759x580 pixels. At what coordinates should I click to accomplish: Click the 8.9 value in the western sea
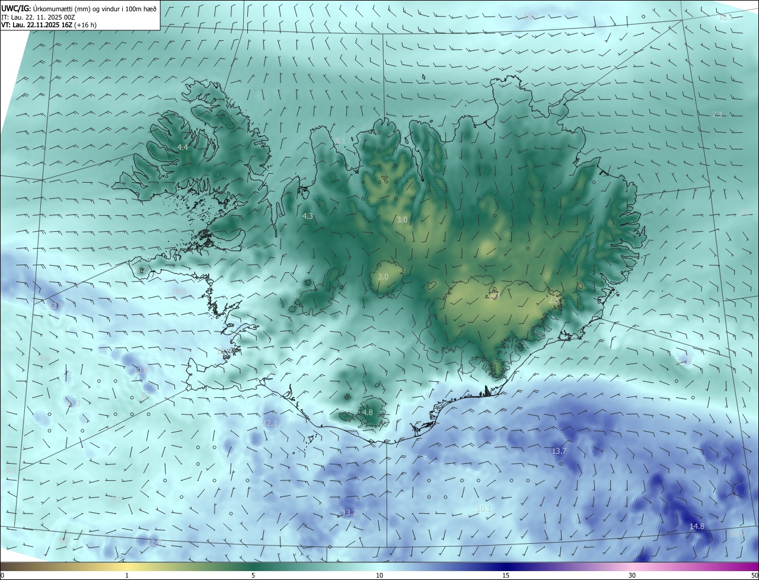tap(44, 359)
